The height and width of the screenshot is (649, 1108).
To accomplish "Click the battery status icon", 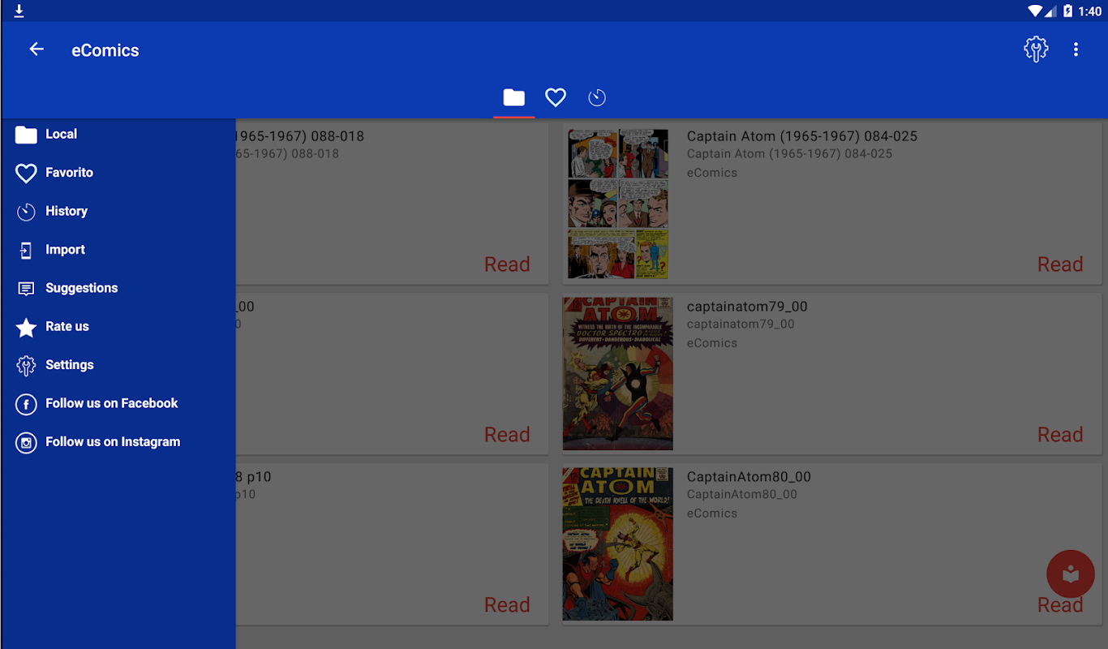I will [x=1068, y=11].
